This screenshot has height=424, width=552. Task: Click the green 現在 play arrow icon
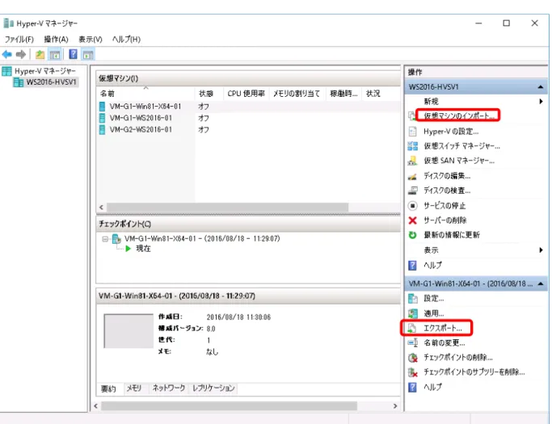(x=129, y=249)
